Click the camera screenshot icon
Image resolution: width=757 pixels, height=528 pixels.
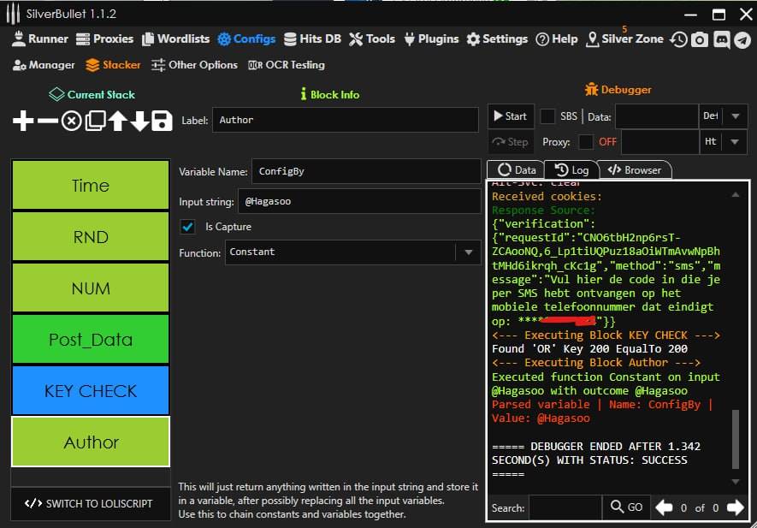[x=700, y=39]
